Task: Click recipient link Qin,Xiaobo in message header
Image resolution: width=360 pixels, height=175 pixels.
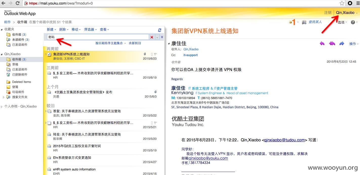Action: 191,49
